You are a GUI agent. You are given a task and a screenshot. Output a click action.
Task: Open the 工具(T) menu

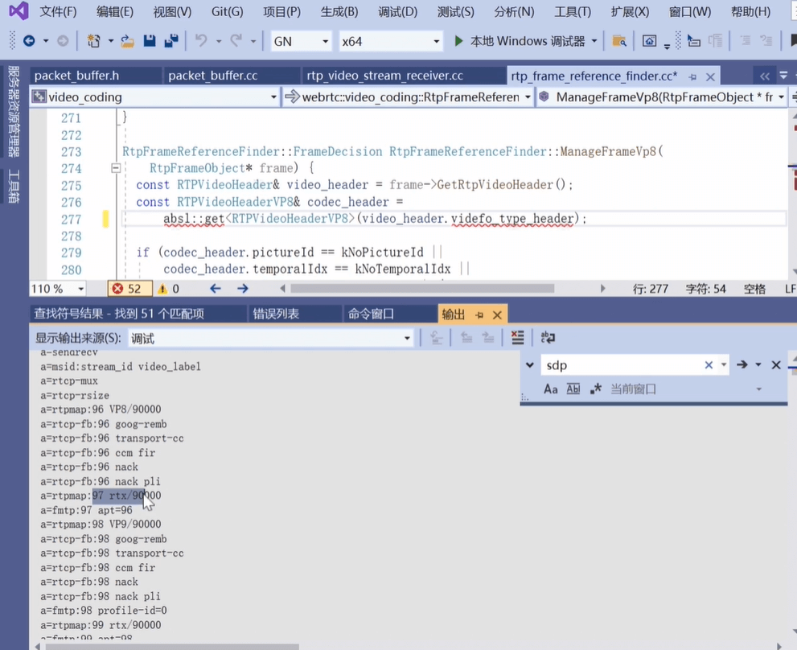coord(573,11)
